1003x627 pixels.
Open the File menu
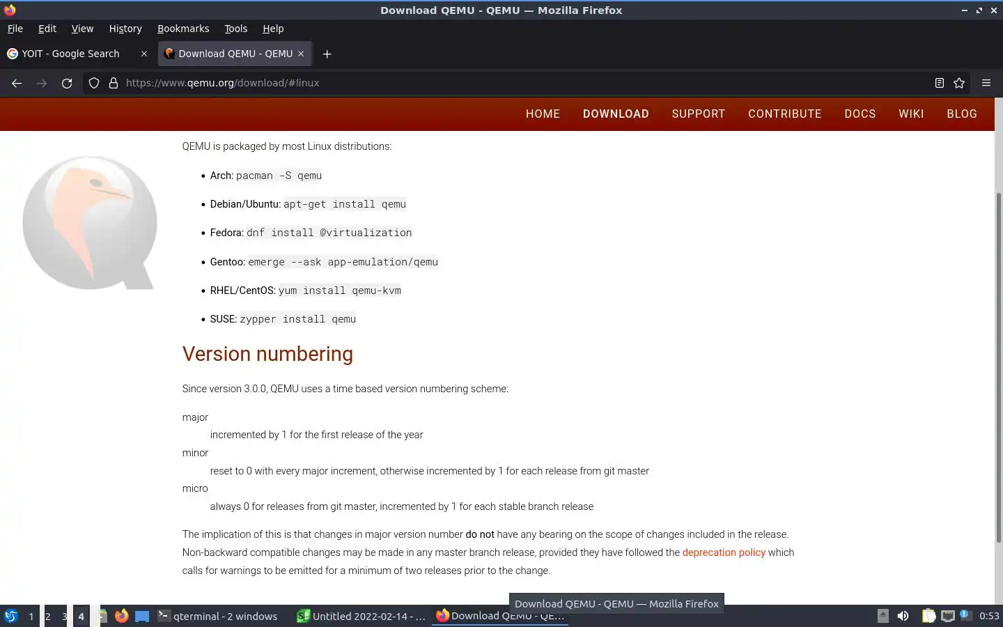(15, 29)
